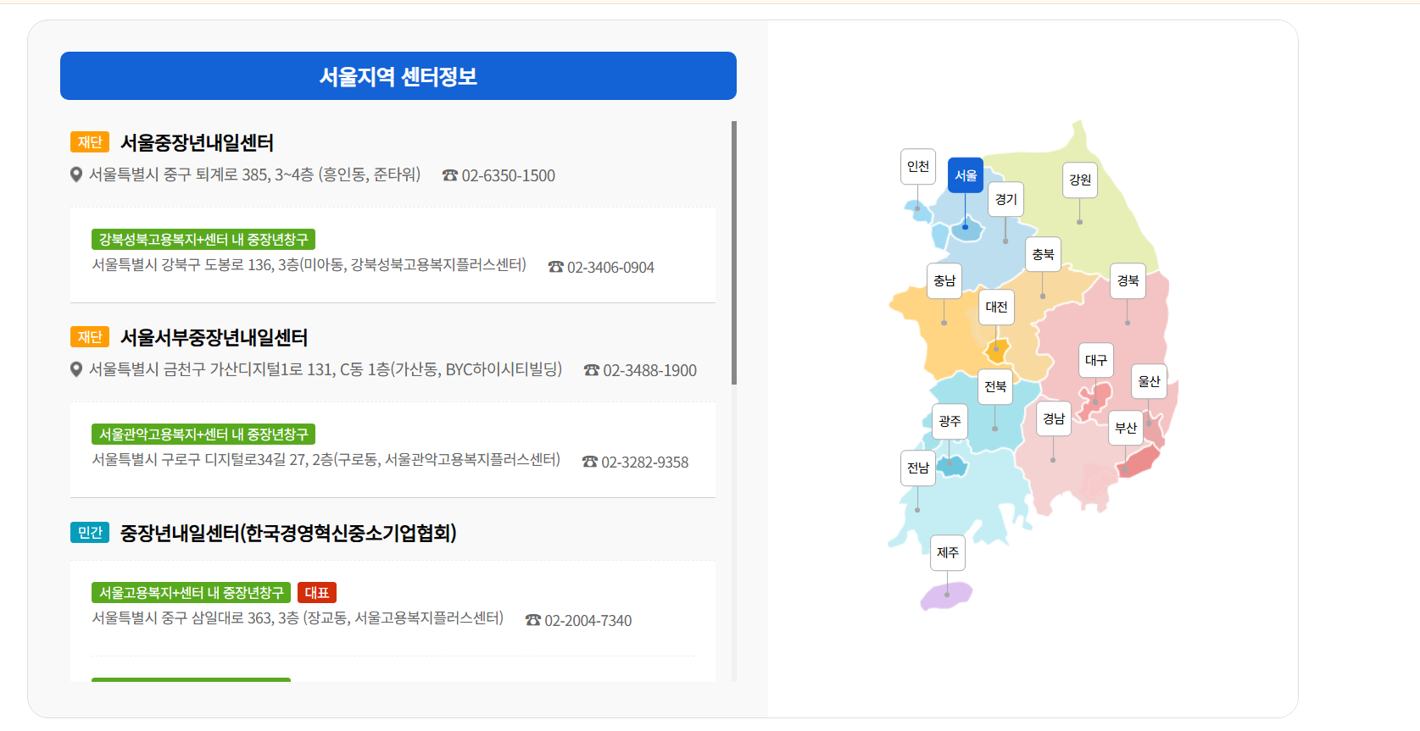1420x731 pixels.
Task: Click the phone icon next to 02-3406-0904
Action: click(x=556, y=267)
